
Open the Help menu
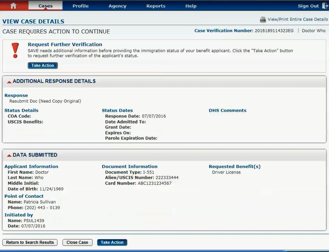[191, 6]
